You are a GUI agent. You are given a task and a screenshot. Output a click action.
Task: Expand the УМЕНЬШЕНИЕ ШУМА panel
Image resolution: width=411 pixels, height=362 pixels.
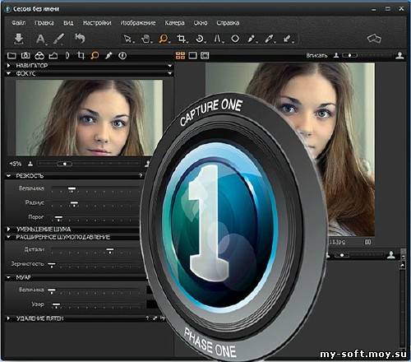8,229
